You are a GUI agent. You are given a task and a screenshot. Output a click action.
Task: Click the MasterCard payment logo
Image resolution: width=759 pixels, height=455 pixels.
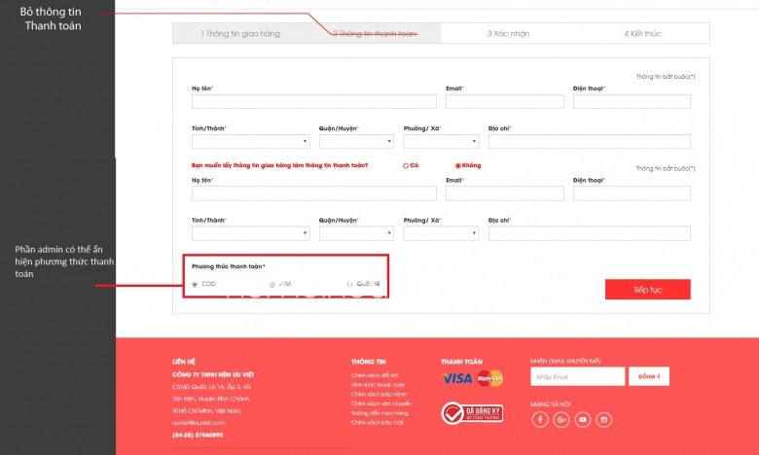coord(489,377)
